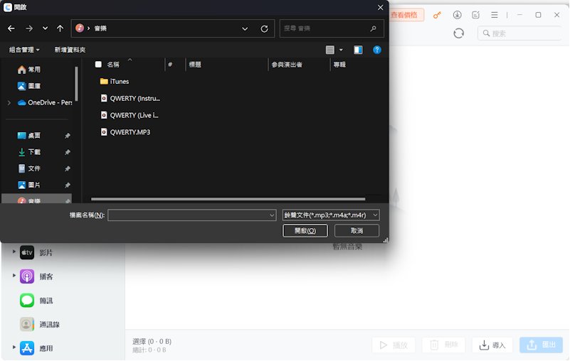
Task: Open the 組合管理 menu
Action: pos(24,50)
